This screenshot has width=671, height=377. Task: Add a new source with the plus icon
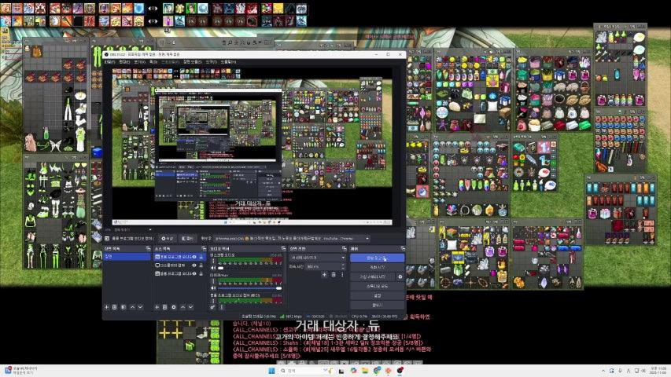tap(158, 307)
